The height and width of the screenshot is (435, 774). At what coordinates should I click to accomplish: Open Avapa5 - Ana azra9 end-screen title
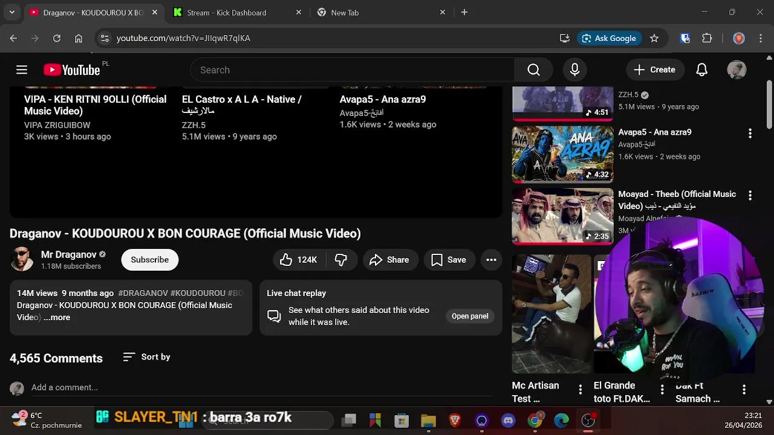click(383, 99)
